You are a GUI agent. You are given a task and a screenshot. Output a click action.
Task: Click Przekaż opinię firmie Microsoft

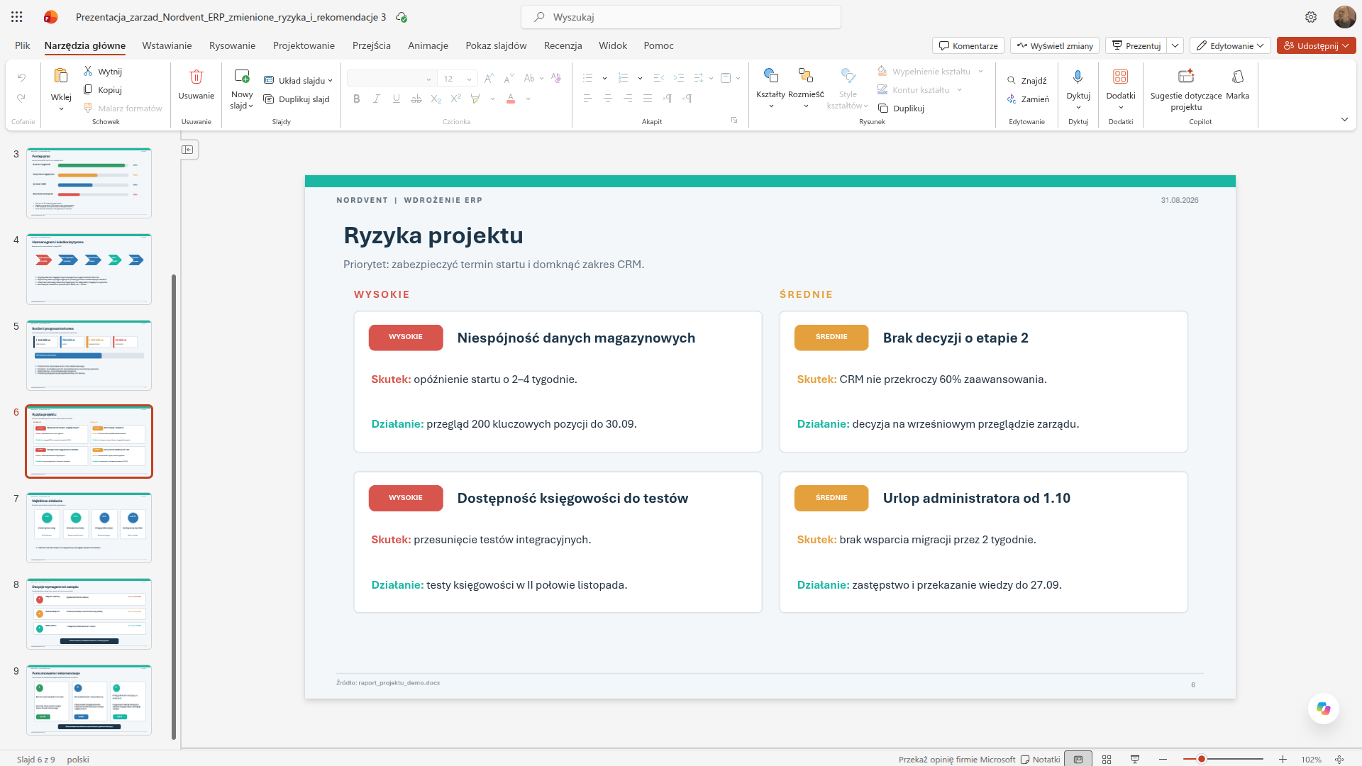click(957, 759)
